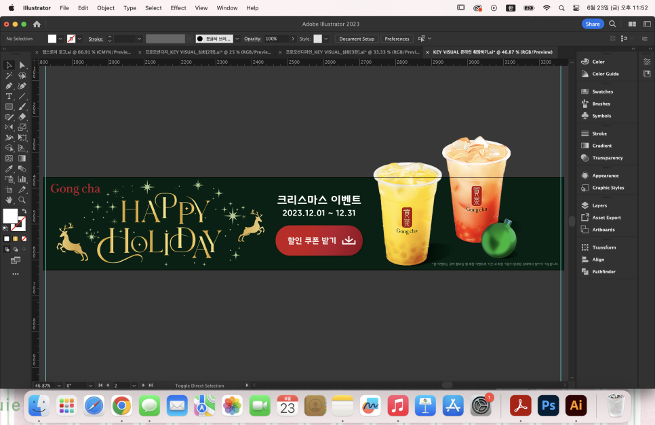Open the zoom level dropdown at bottom

59,386
